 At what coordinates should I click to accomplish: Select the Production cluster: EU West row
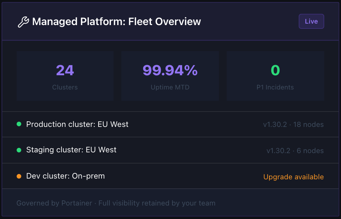tap(170, 124)
